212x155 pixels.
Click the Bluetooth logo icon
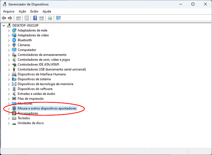pyautogui.click(x=14, y=40)
